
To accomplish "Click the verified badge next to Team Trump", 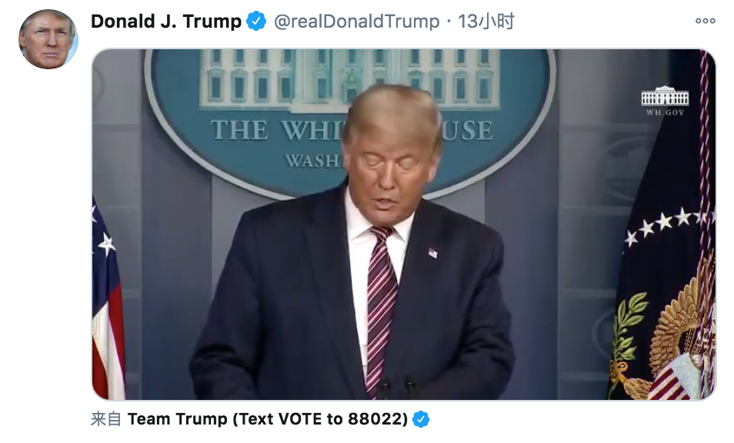I will [421, 418].
